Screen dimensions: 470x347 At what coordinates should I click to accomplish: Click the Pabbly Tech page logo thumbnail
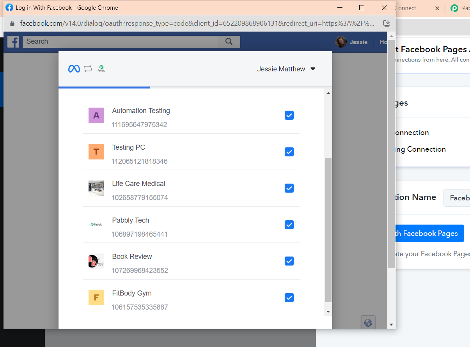coord(96,225)
